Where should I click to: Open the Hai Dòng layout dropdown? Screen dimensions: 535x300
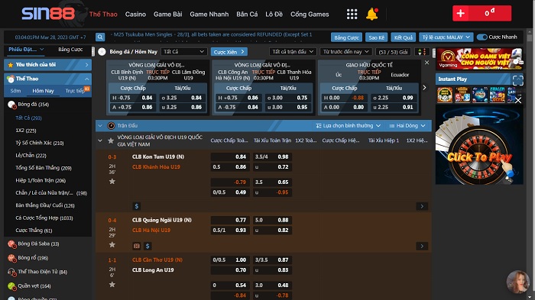click(407, 125)
